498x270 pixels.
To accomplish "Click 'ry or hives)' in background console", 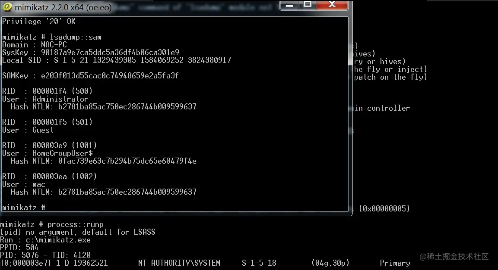I will tap(380, 62).
